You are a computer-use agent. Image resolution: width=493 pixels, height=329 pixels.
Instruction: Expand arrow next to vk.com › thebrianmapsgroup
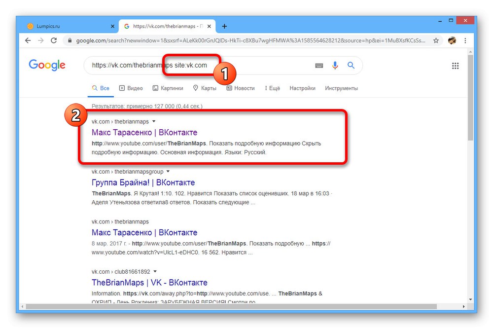click(x=168, y=172)
